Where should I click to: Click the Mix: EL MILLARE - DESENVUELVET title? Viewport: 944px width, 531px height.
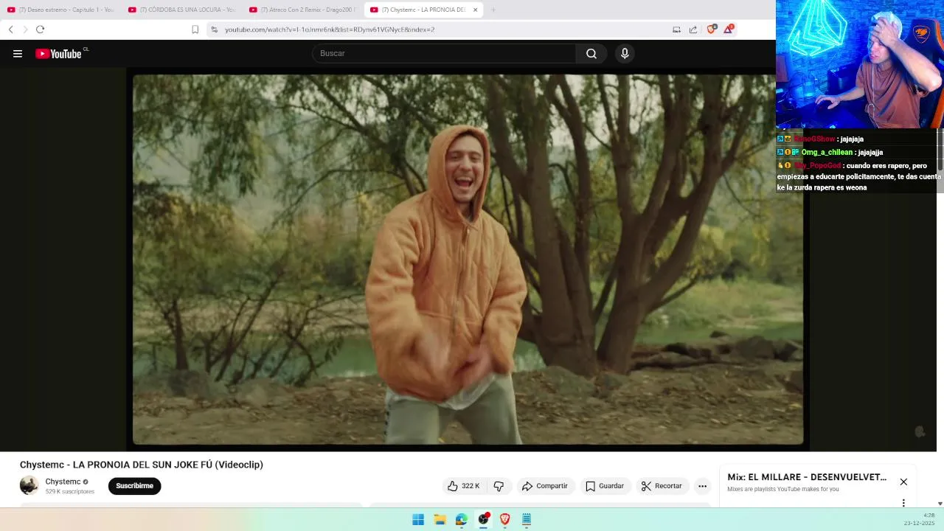[807, 477]
